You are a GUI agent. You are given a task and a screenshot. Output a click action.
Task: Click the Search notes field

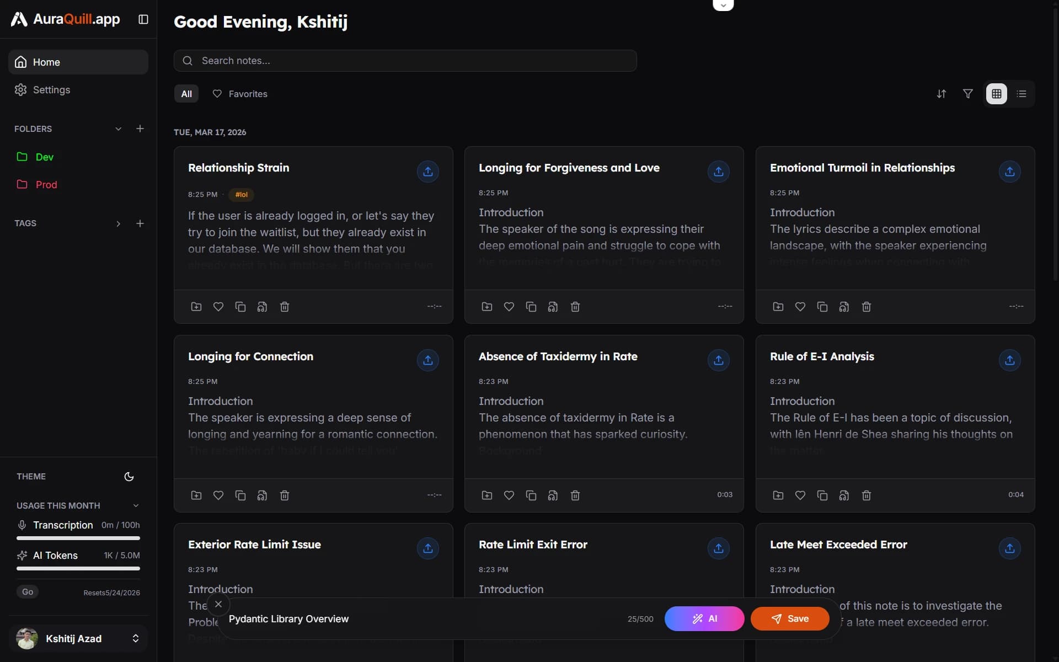coord(405,61)
